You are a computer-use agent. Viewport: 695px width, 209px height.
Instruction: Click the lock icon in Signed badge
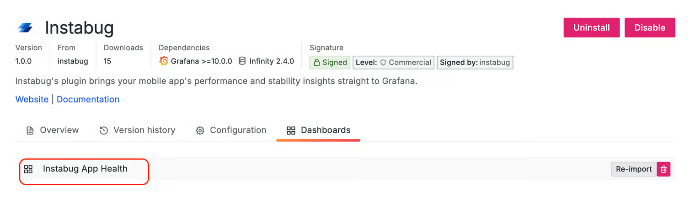[316, 63]
